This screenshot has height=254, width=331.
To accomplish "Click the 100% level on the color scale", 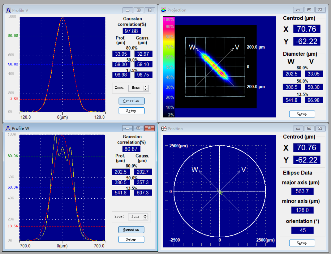I will (168, 19).
